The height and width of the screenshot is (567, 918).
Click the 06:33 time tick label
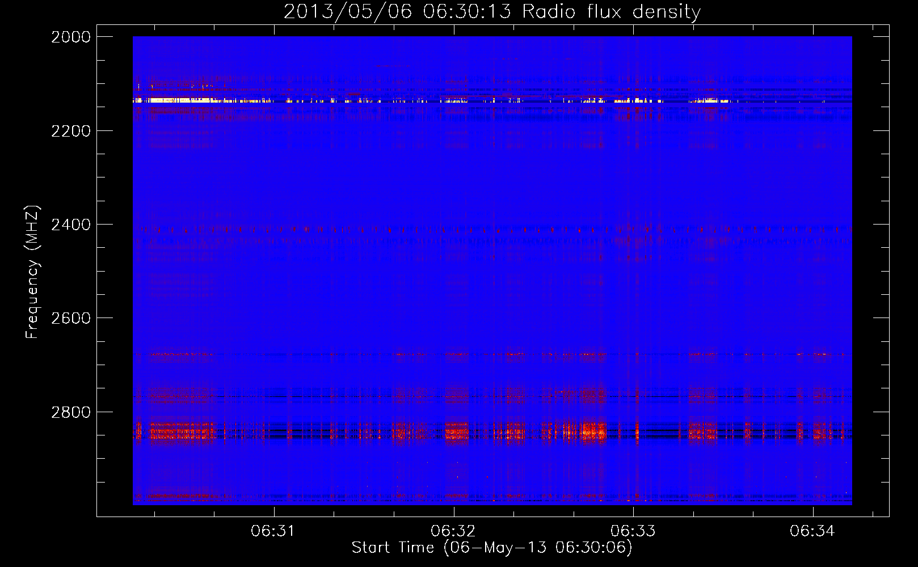(633, 531)
